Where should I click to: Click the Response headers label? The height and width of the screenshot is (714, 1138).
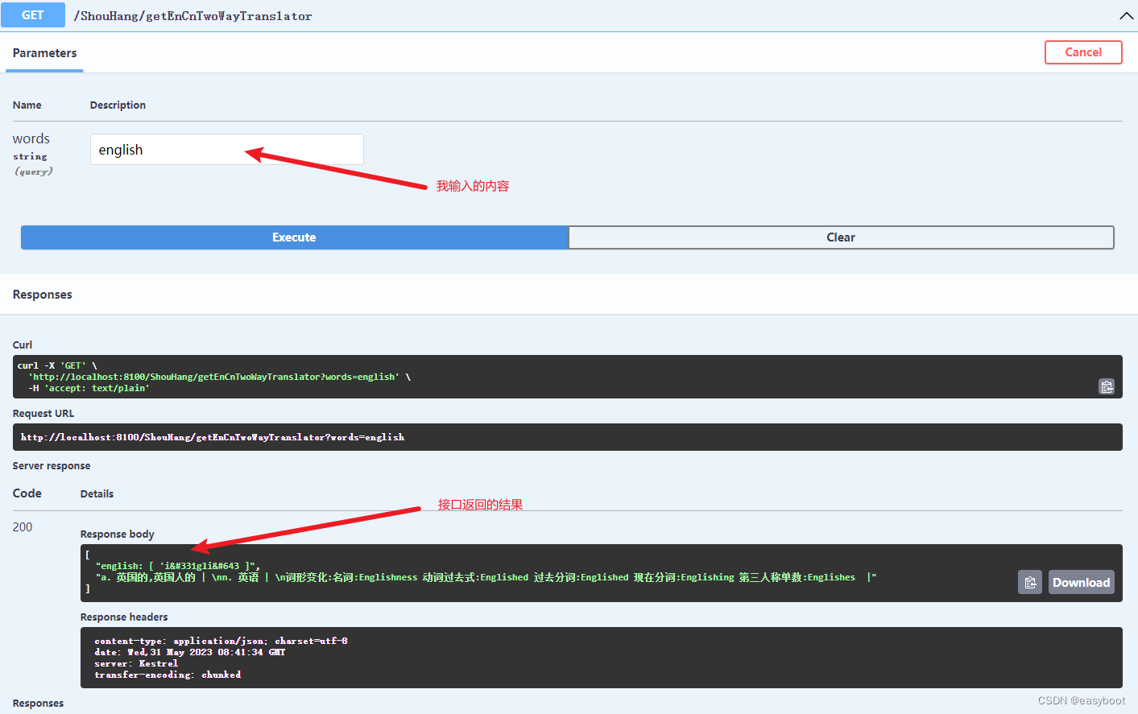coord(124,617)
